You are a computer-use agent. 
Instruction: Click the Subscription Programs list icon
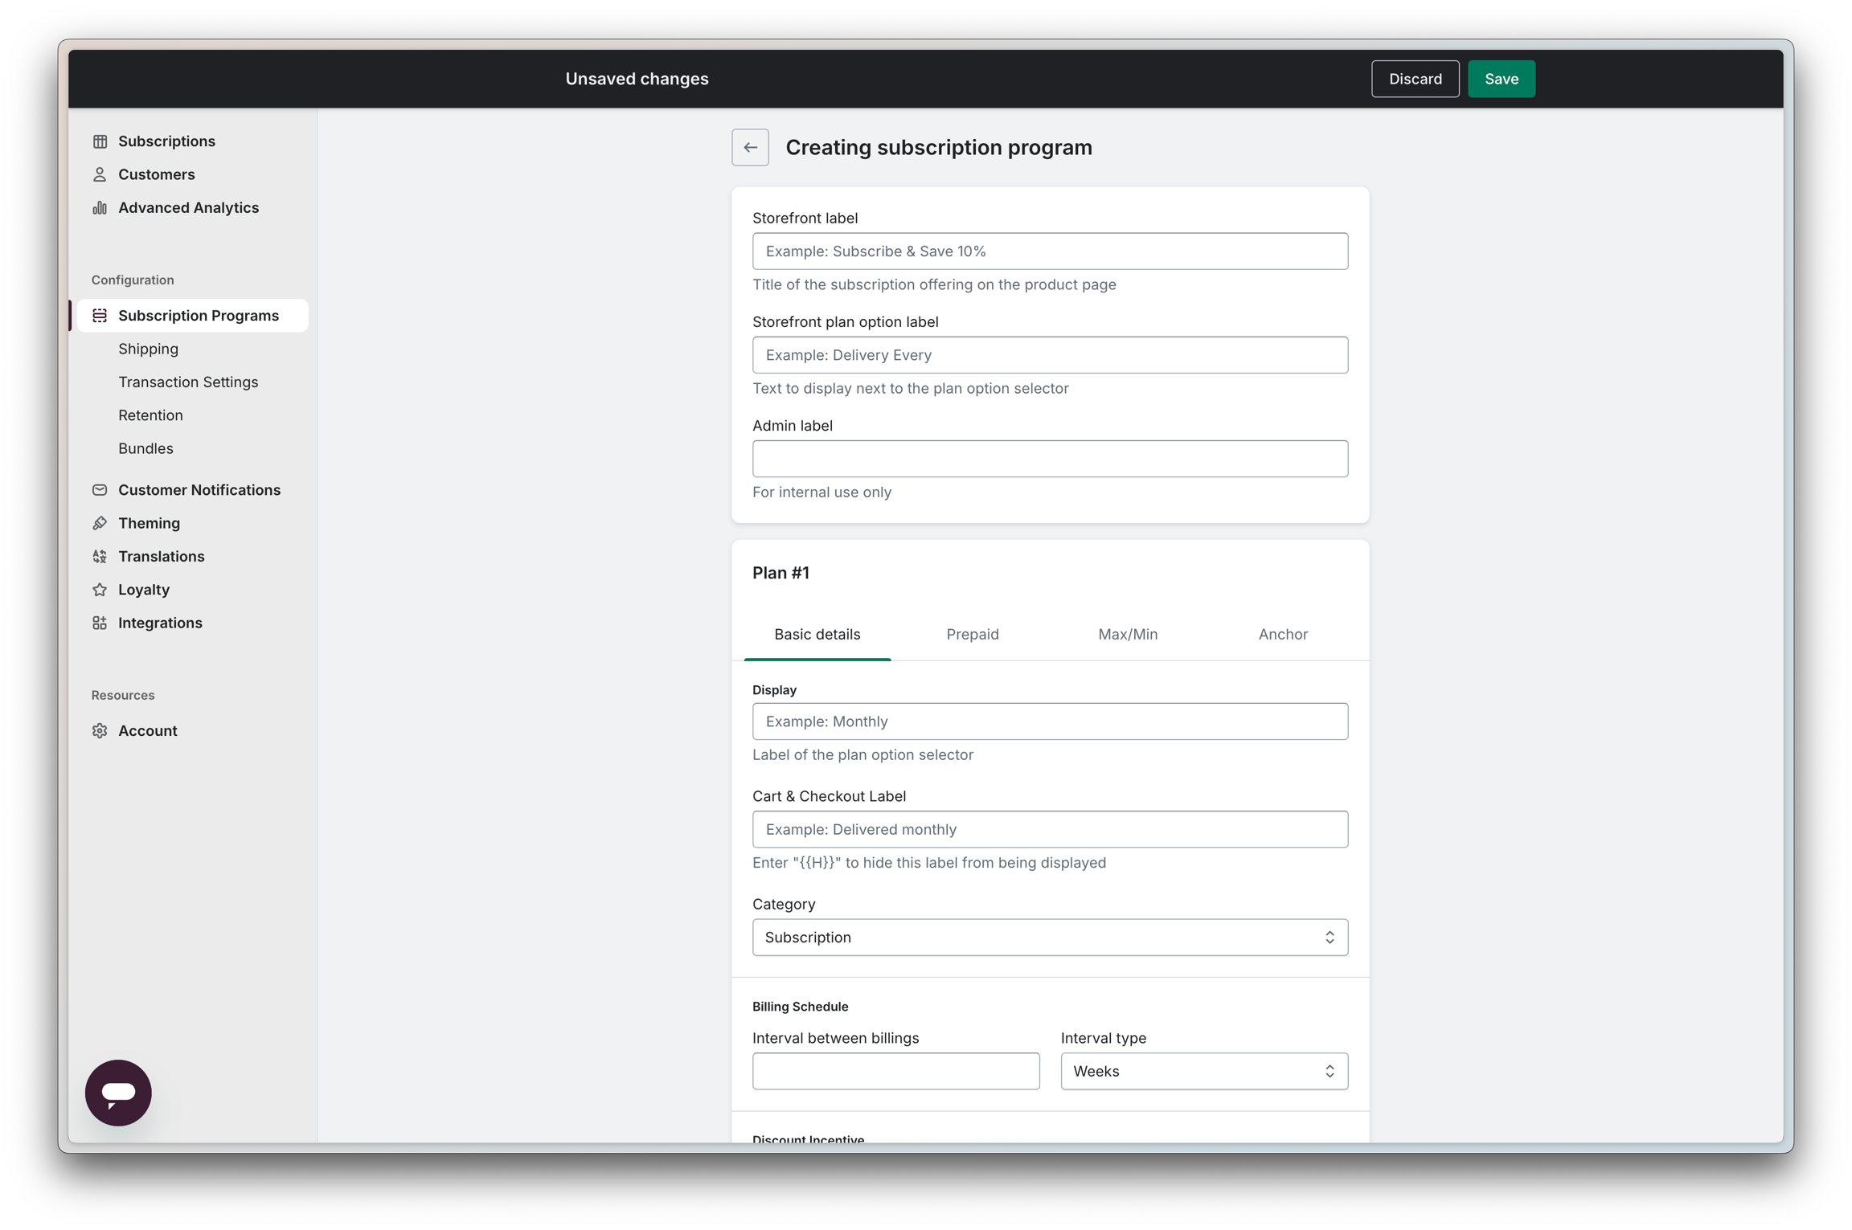[x=100, y=316]
